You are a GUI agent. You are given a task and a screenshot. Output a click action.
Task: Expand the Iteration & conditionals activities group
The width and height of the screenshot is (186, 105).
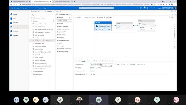point(58,49)
